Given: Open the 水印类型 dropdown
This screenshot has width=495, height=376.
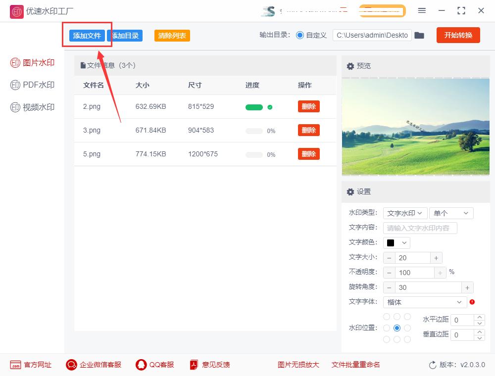Looking at the screenshot, I should point(405,213).
